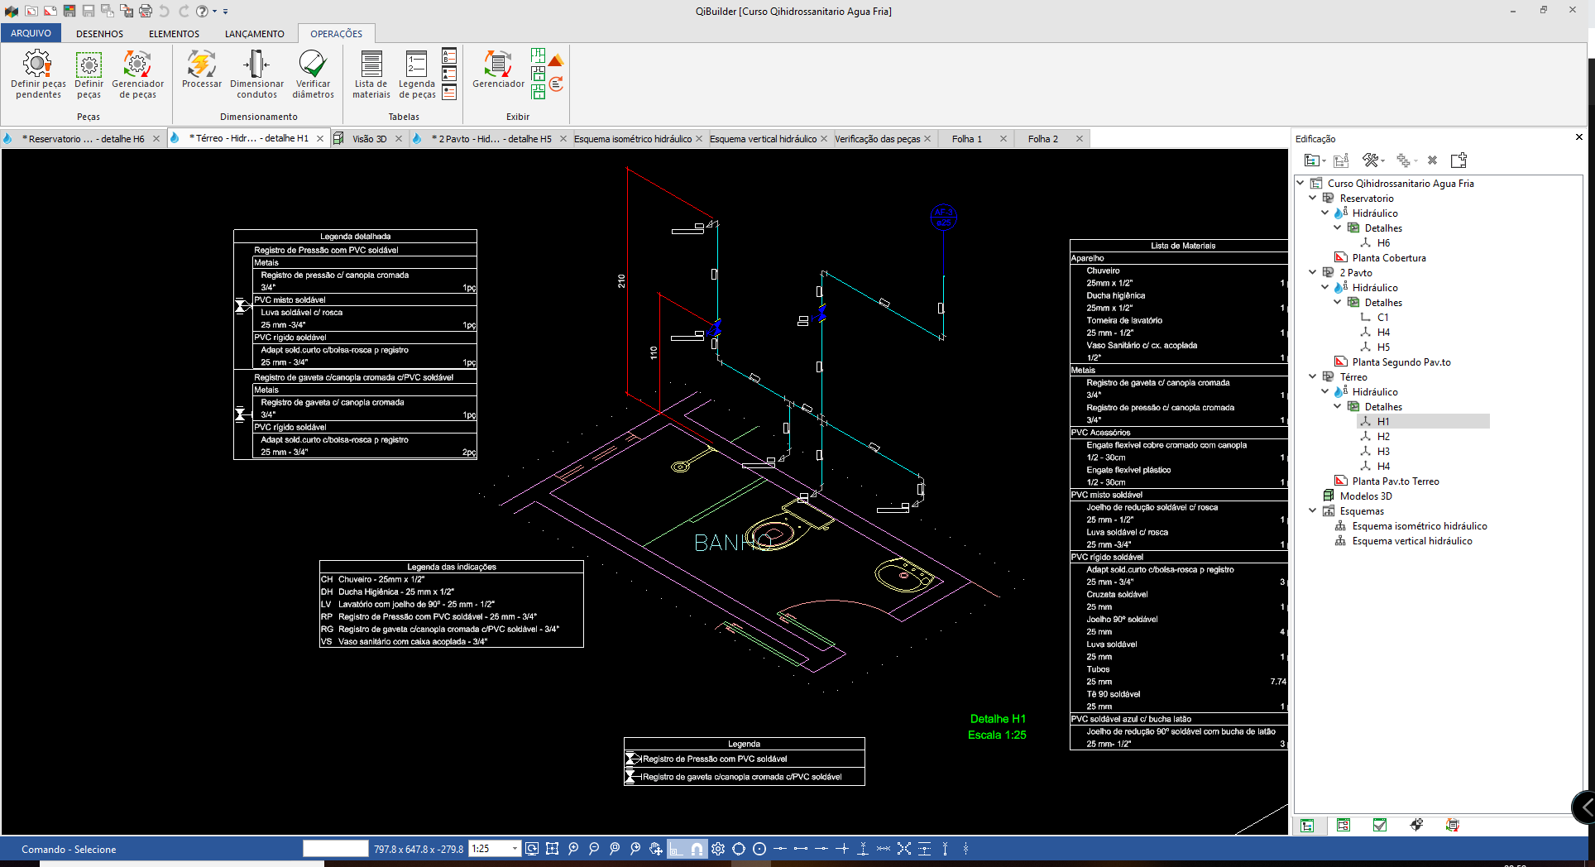
Task: Click the save icon in quick access toolbar
Action: pyautogui.click(x=88, y=11)
